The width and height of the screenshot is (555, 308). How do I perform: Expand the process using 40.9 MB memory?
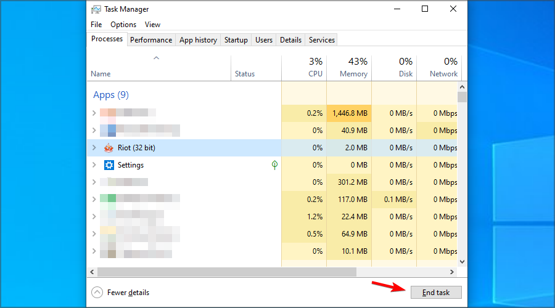click(94, 131)
